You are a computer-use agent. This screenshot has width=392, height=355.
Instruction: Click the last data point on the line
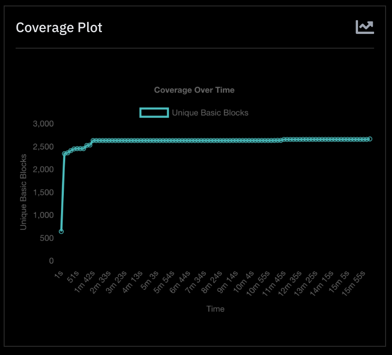click(370, 139)
